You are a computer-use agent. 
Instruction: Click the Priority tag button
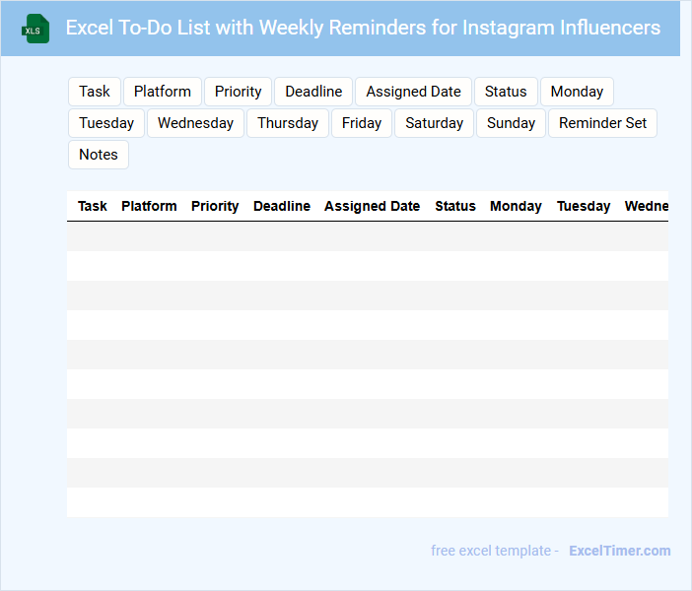(239, 92)
